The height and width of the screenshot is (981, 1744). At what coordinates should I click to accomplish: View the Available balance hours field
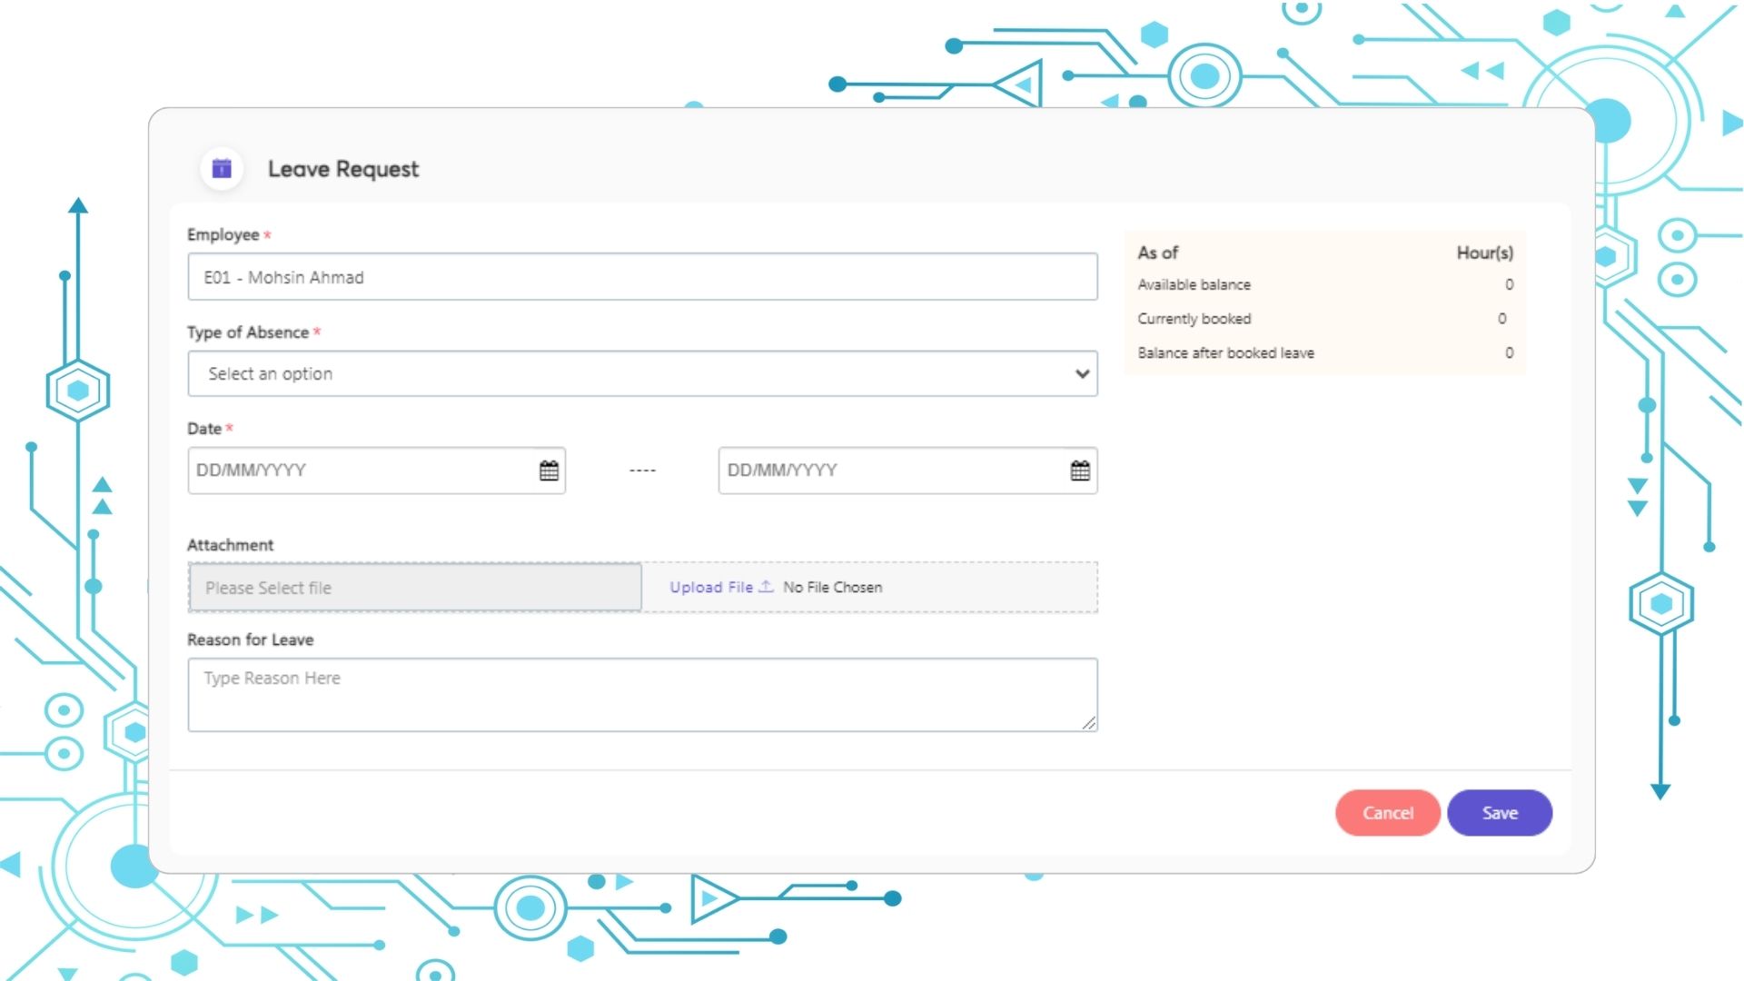tap(1507, 284)
